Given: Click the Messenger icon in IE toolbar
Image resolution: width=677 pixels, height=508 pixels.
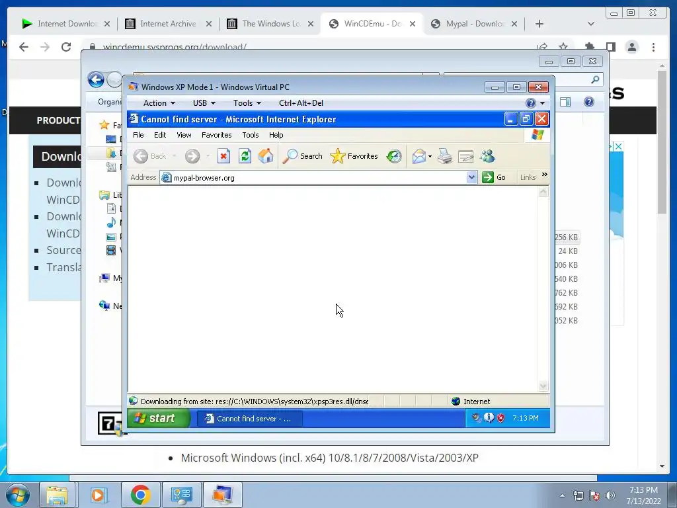Looking at the screenshot, I should (487, 156).
